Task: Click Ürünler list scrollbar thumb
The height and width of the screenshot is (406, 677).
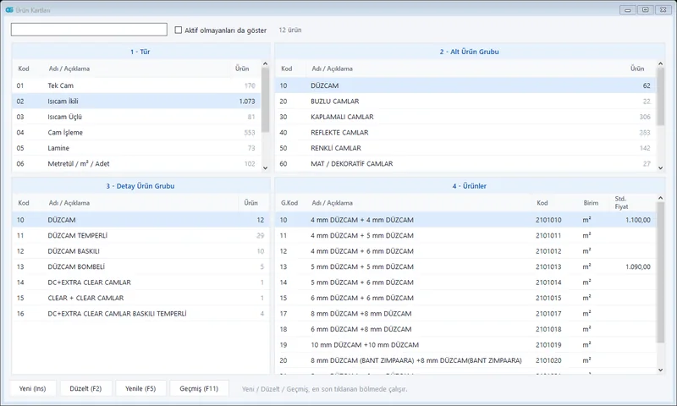Action: tap(660, 272)
